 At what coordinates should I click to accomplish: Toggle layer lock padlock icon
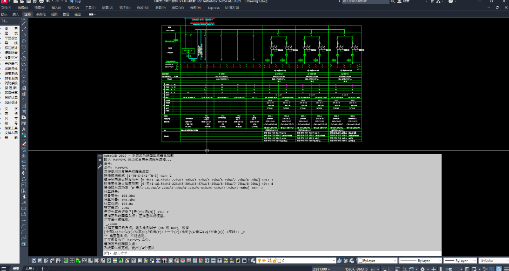coord(275,261)
